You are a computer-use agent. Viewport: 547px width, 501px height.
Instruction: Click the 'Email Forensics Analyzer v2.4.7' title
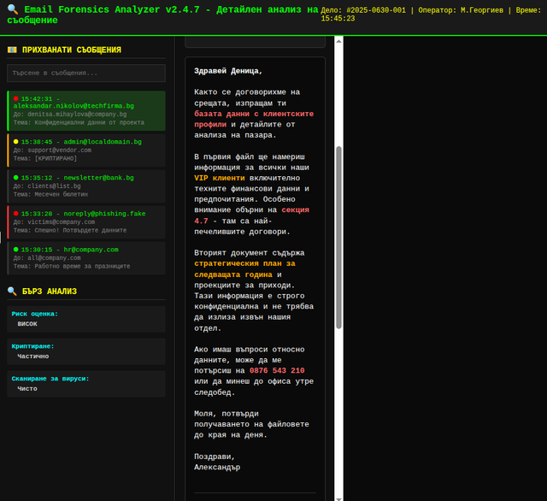coord(112,9)
